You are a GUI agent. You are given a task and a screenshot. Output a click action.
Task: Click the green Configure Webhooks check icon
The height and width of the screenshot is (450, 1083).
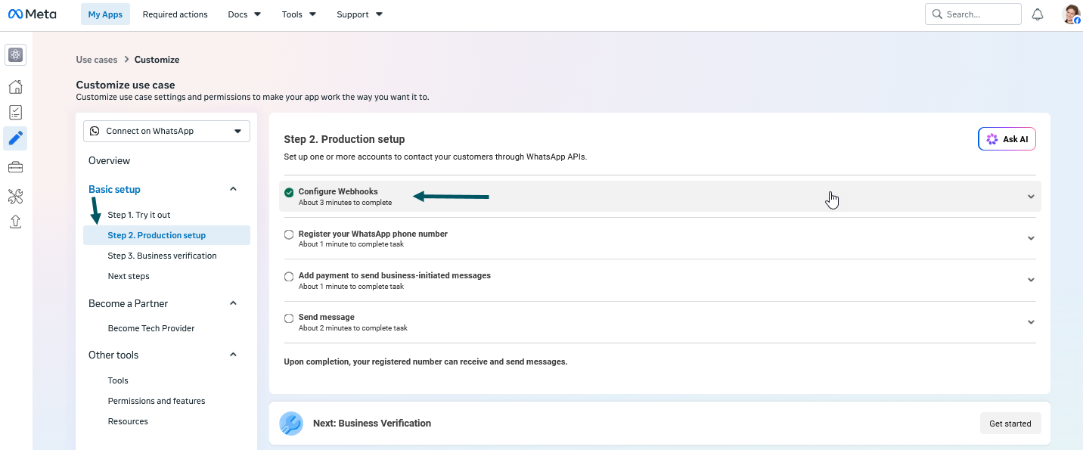(289, 192)
